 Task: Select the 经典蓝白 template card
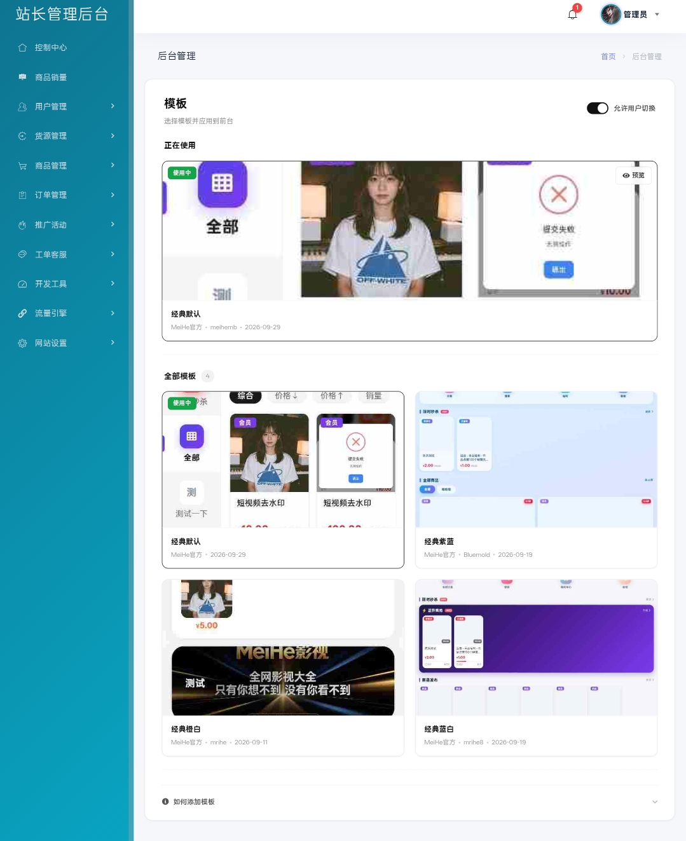tap(536, 667)
